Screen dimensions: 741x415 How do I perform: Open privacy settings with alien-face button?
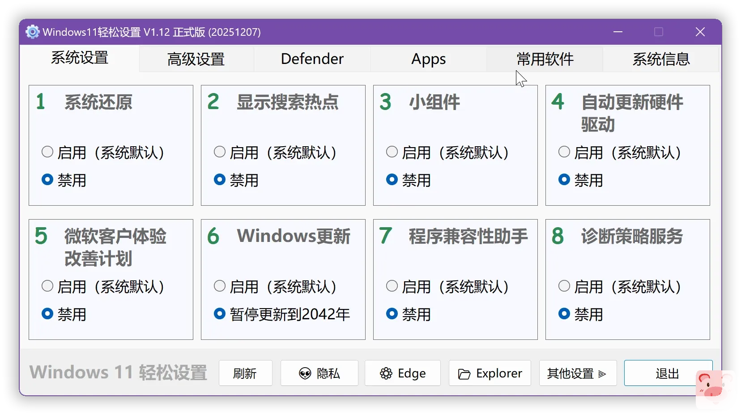click(x=319, y=373)
